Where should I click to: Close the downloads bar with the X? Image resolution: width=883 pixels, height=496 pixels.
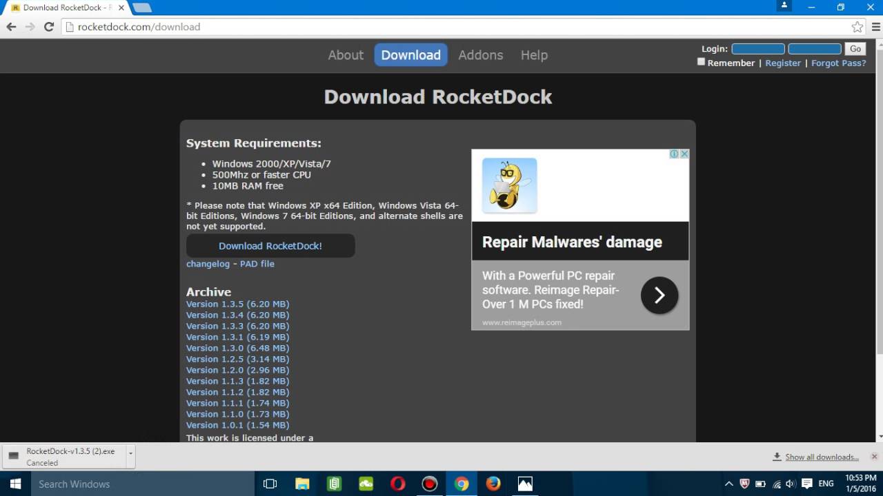[x=875, y=457]
